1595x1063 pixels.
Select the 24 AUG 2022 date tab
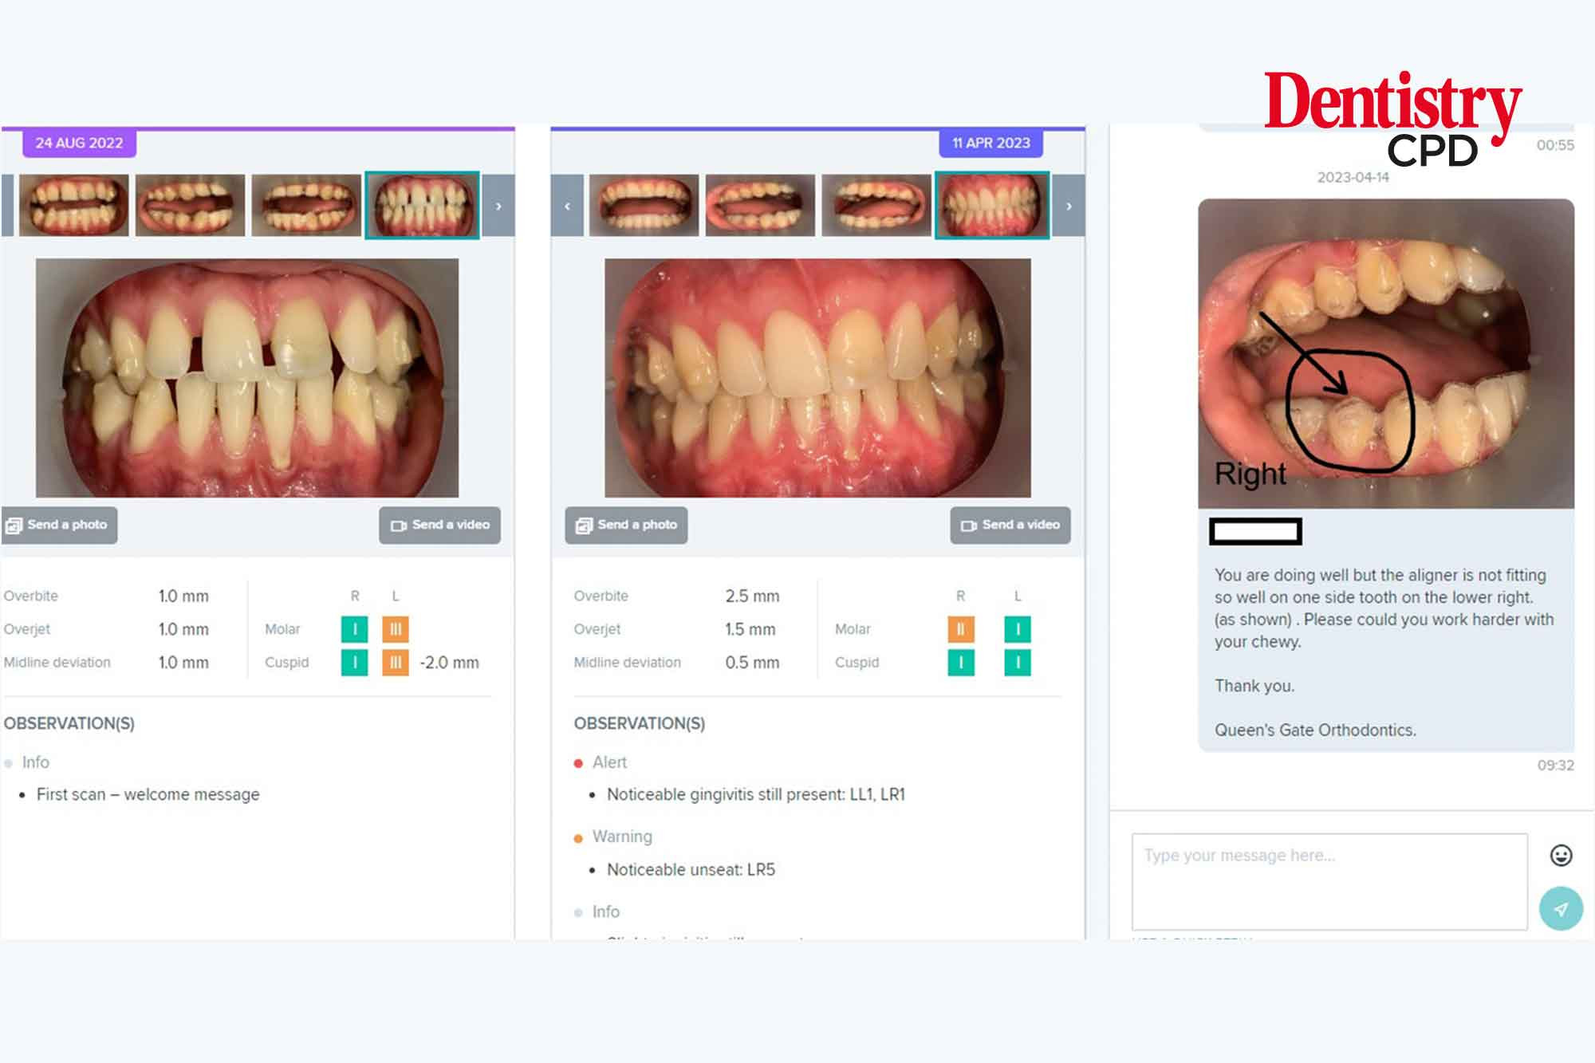tap(79, 143)
